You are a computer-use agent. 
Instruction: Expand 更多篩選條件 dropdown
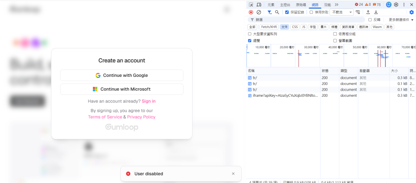pos(401,20)
